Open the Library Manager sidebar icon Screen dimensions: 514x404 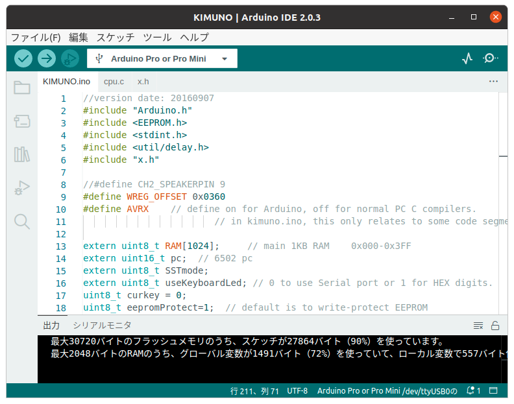[22, 154]
